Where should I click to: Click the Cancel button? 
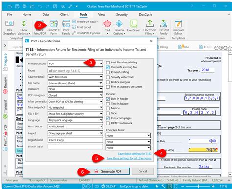(142, 171)
